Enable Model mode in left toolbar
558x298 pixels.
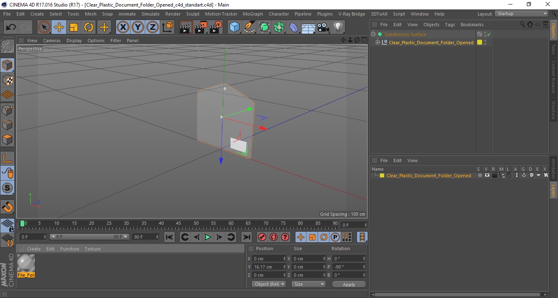[7, 65]
